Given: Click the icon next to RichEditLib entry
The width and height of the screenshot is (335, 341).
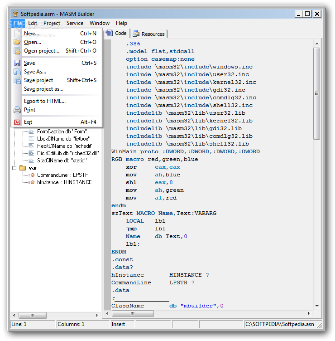Looking at the screenshot, I should [31, 153].
